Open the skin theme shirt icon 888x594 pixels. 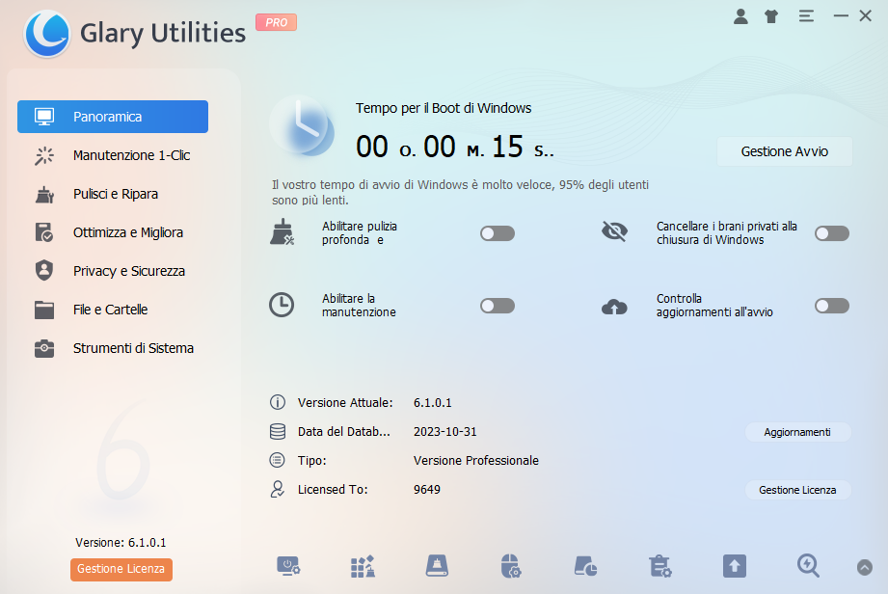click(x=771, y=16)
